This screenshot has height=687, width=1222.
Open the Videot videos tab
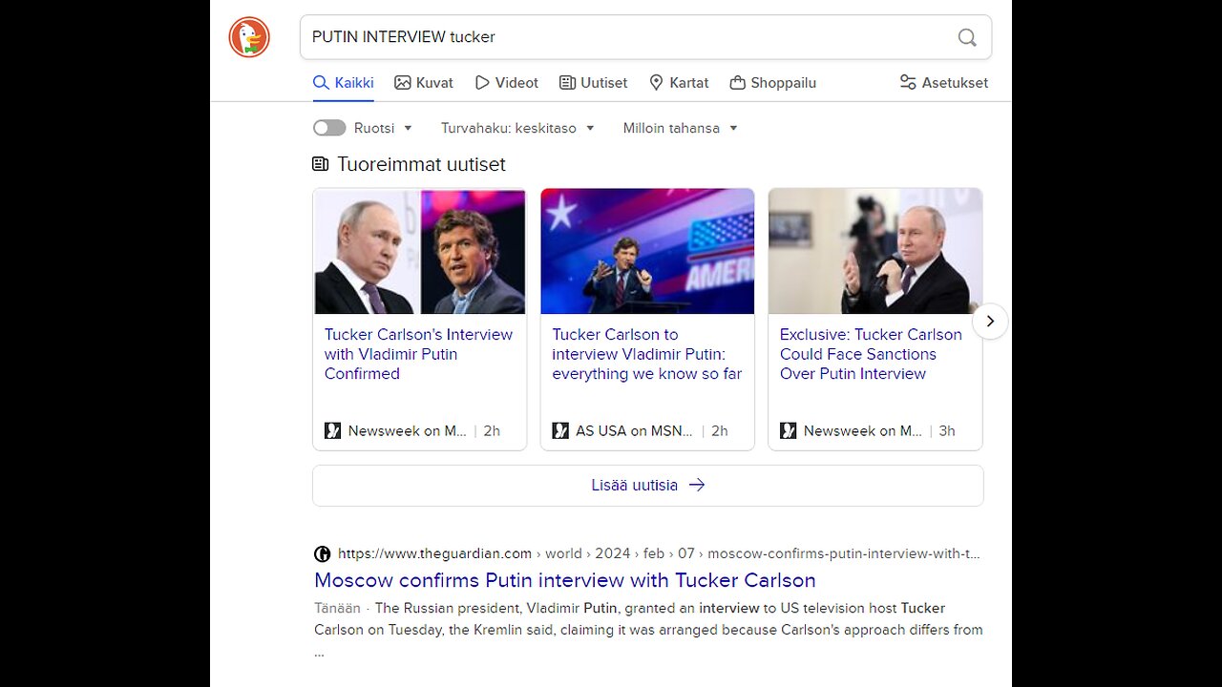coord(507,83)
